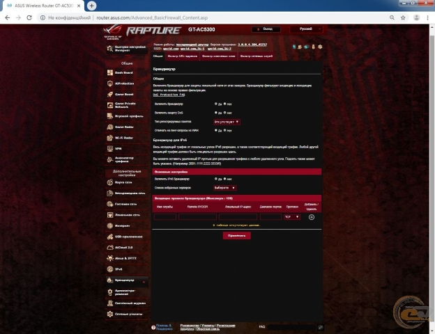Screen dimensions: 435x334
Task: Open the Dash Board sidebar item
Action: point(126,72)
